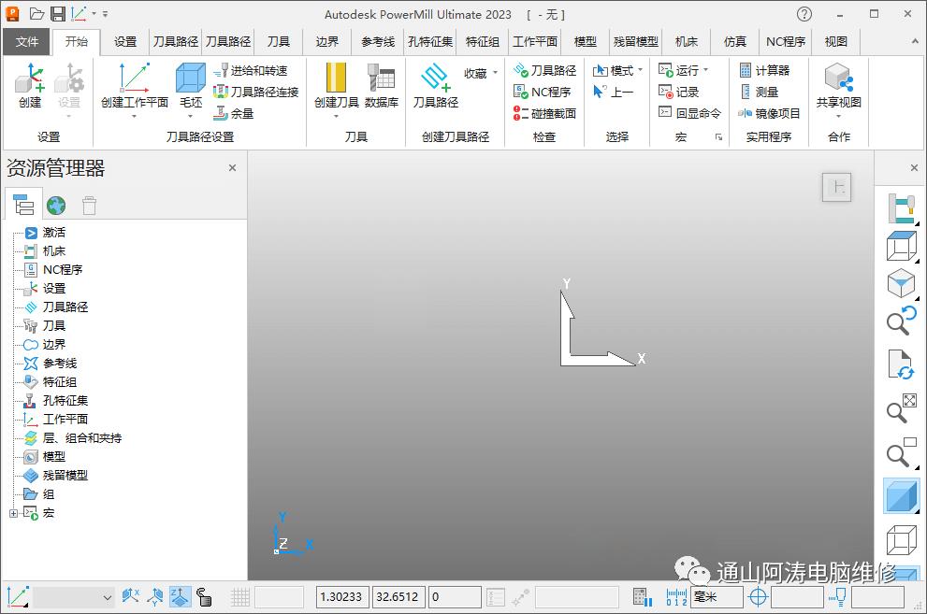The height and width of the screenshot is (614, 927).
Task: Switch to the 视图 ribbon tab
Action: click(x=836, y=41)
